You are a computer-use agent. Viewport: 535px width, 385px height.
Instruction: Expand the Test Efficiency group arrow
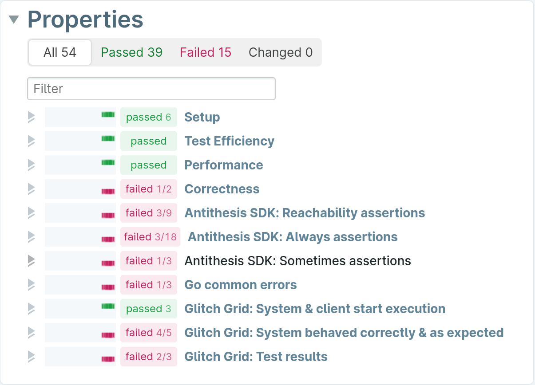pos(31,141)
